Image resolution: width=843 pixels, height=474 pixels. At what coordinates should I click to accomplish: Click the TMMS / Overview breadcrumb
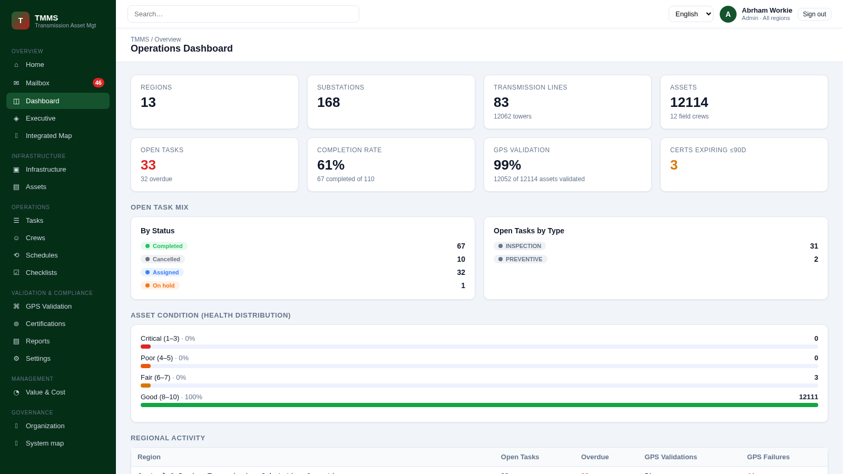(155, 39)
